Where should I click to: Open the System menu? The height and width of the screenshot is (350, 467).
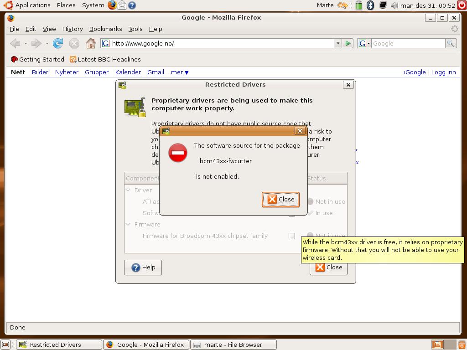[93, 5]
